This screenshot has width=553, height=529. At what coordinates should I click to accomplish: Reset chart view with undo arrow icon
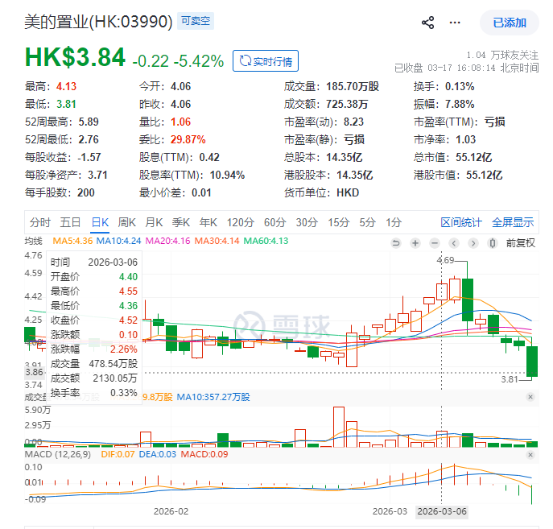tap(395, 243)
